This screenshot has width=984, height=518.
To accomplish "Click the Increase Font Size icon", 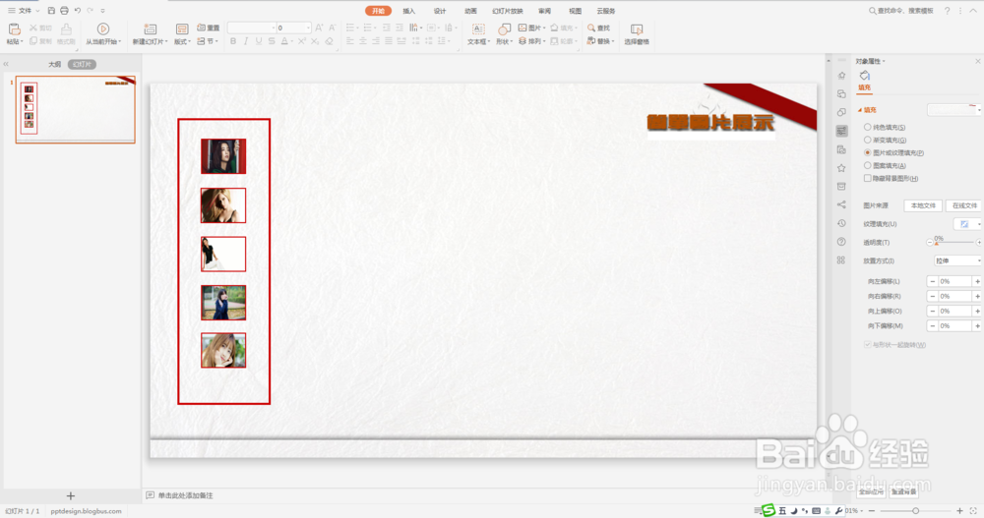I will pyautogui.click(x=319, y=28).
